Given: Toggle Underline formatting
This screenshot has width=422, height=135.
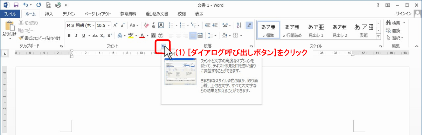Looking at the screenshot, I should (x=83, y=35).
